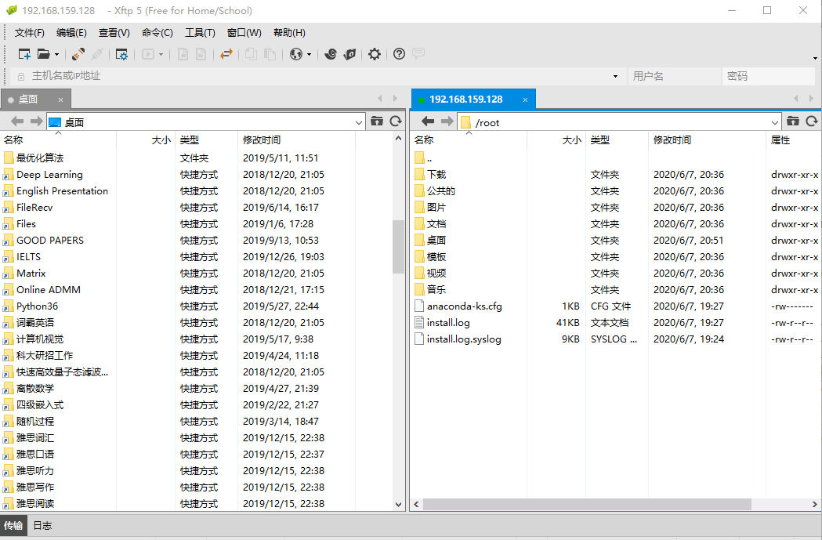Image resolution: width=822 pixels, height=540 pixels.
Task: Expand the globe icon dropdown arrow
Action: [x=310, y=55]
